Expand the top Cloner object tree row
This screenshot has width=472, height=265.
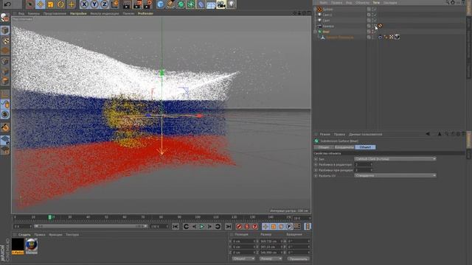click(x=315, y=9)
